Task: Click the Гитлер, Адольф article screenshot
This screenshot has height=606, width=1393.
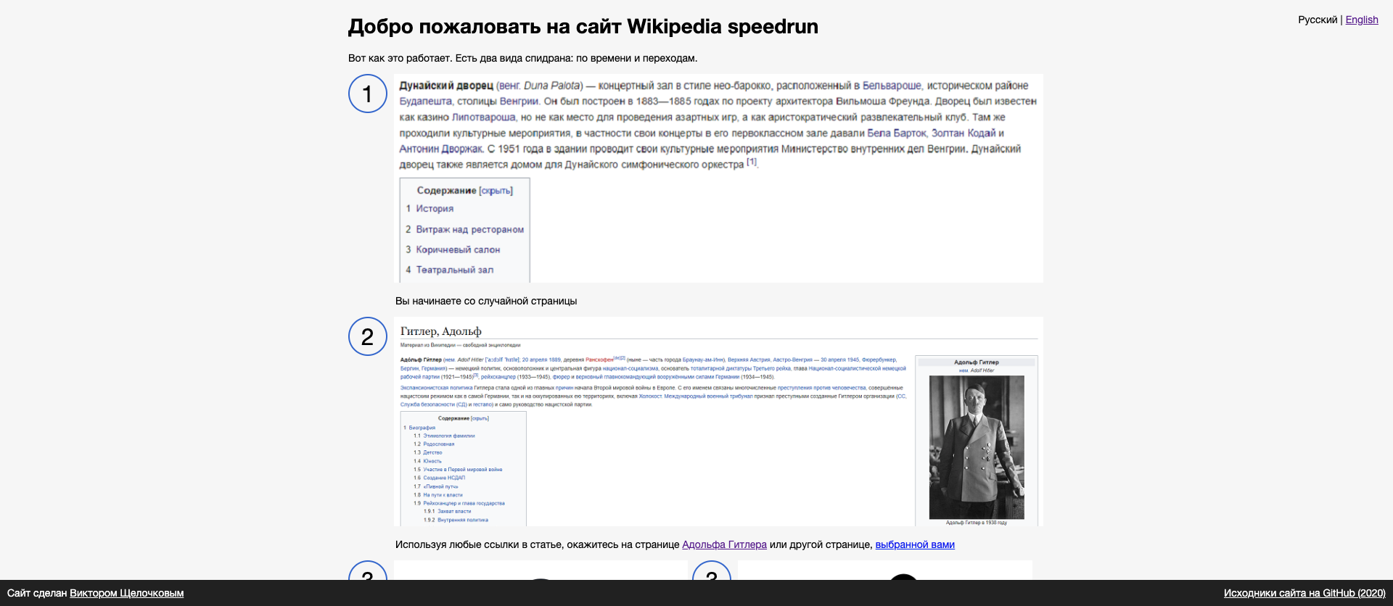Action: (718, 421)
